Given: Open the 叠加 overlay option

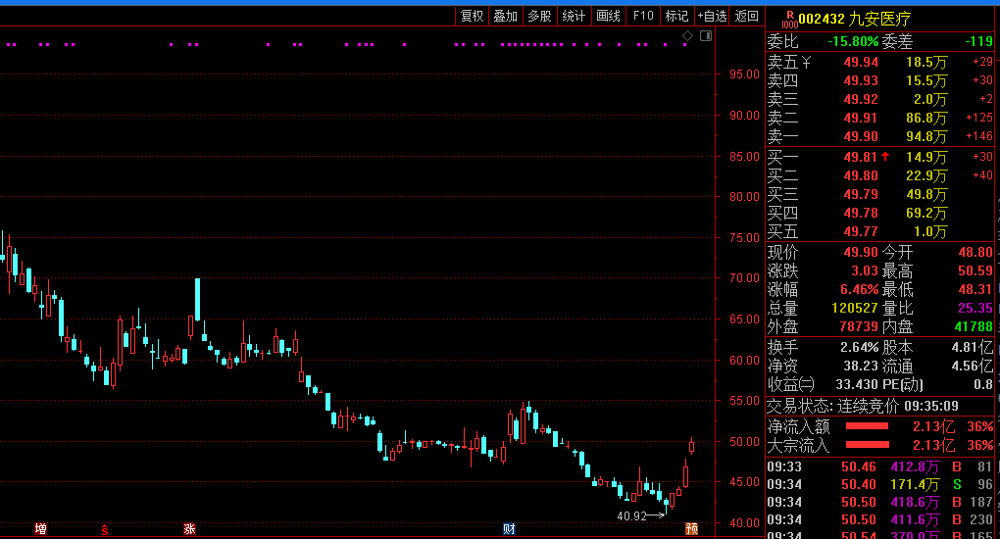Looking at the screenshot, I should [x=505, y=16].
